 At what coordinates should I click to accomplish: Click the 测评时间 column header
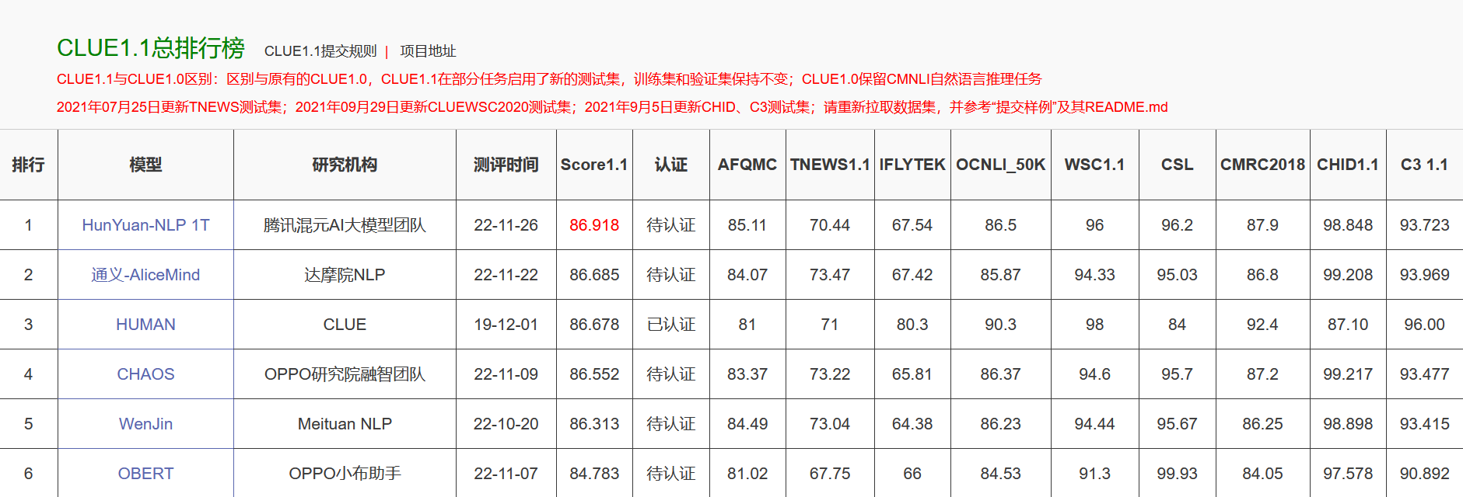coord(506,165)
